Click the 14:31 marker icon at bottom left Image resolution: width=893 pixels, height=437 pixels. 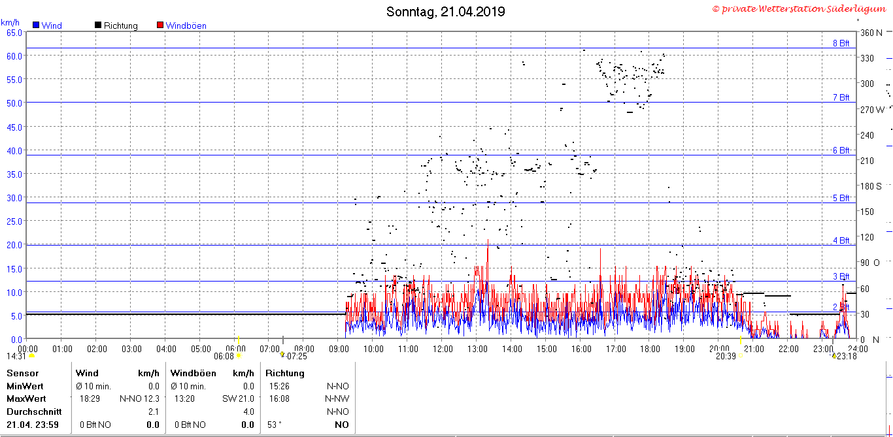click(31, 356)
